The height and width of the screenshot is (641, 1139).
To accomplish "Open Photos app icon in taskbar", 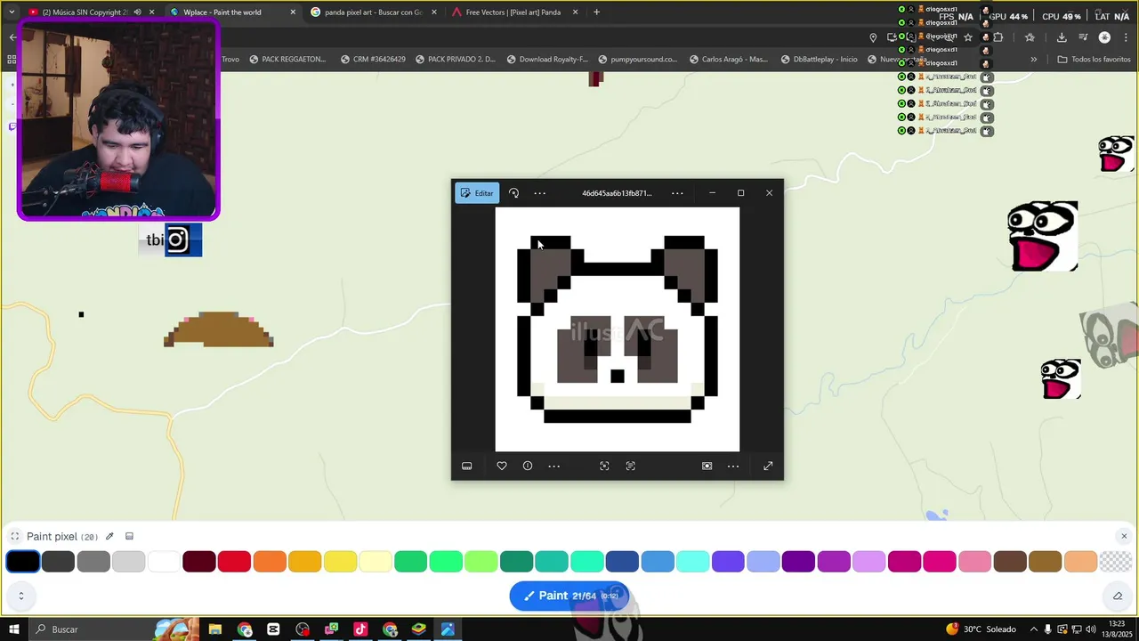I will pyautogui.click(x=448, y=629).
